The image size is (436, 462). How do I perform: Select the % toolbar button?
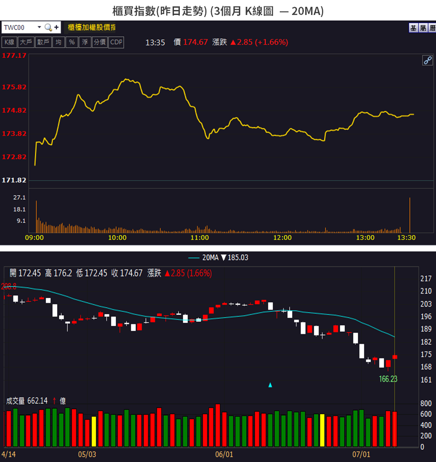point(72,42)
